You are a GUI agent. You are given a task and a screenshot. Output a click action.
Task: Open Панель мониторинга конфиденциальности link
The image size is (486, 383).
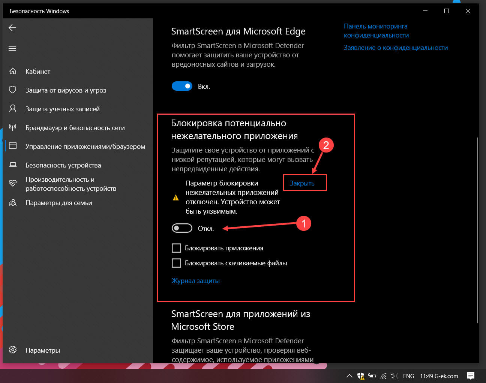376,31
